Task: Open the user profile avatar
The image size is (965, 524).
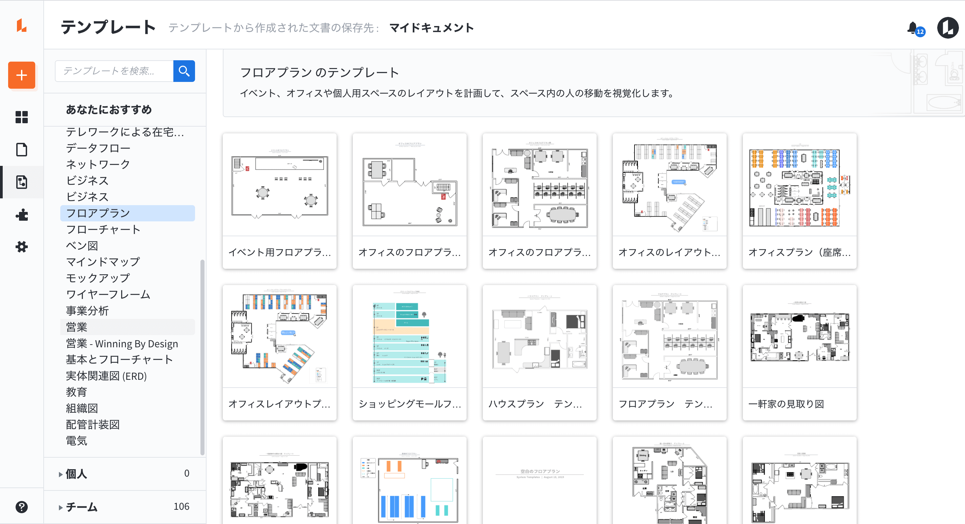Action: point(948,28)
